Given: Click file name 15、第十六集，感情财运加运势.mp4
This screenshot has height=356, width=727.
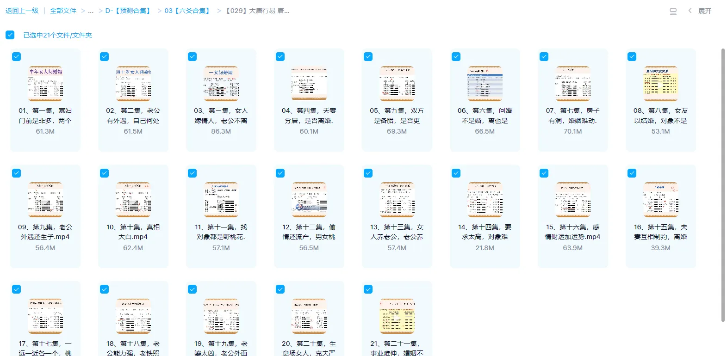Looking at the screenshot, I should tap(573, 232).
